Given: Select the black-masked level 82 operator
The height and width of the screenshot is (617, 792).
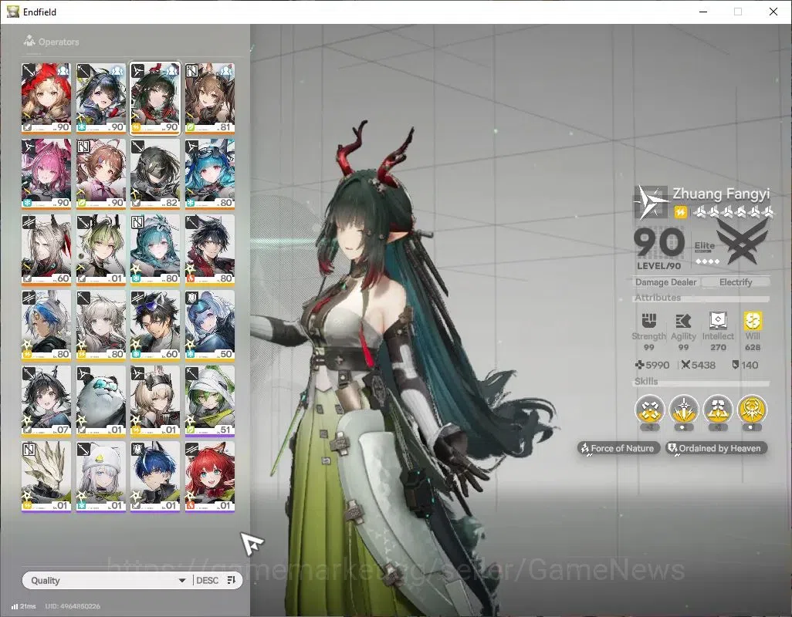Looking at the screenshot, I should (x=155, y=174).
